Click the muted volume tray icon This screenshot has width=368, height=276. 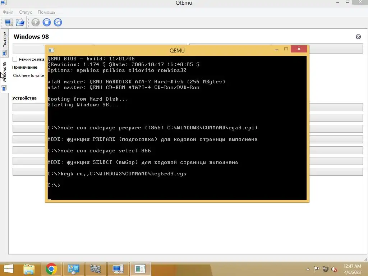pyautogui.click(x=334, y=269)
